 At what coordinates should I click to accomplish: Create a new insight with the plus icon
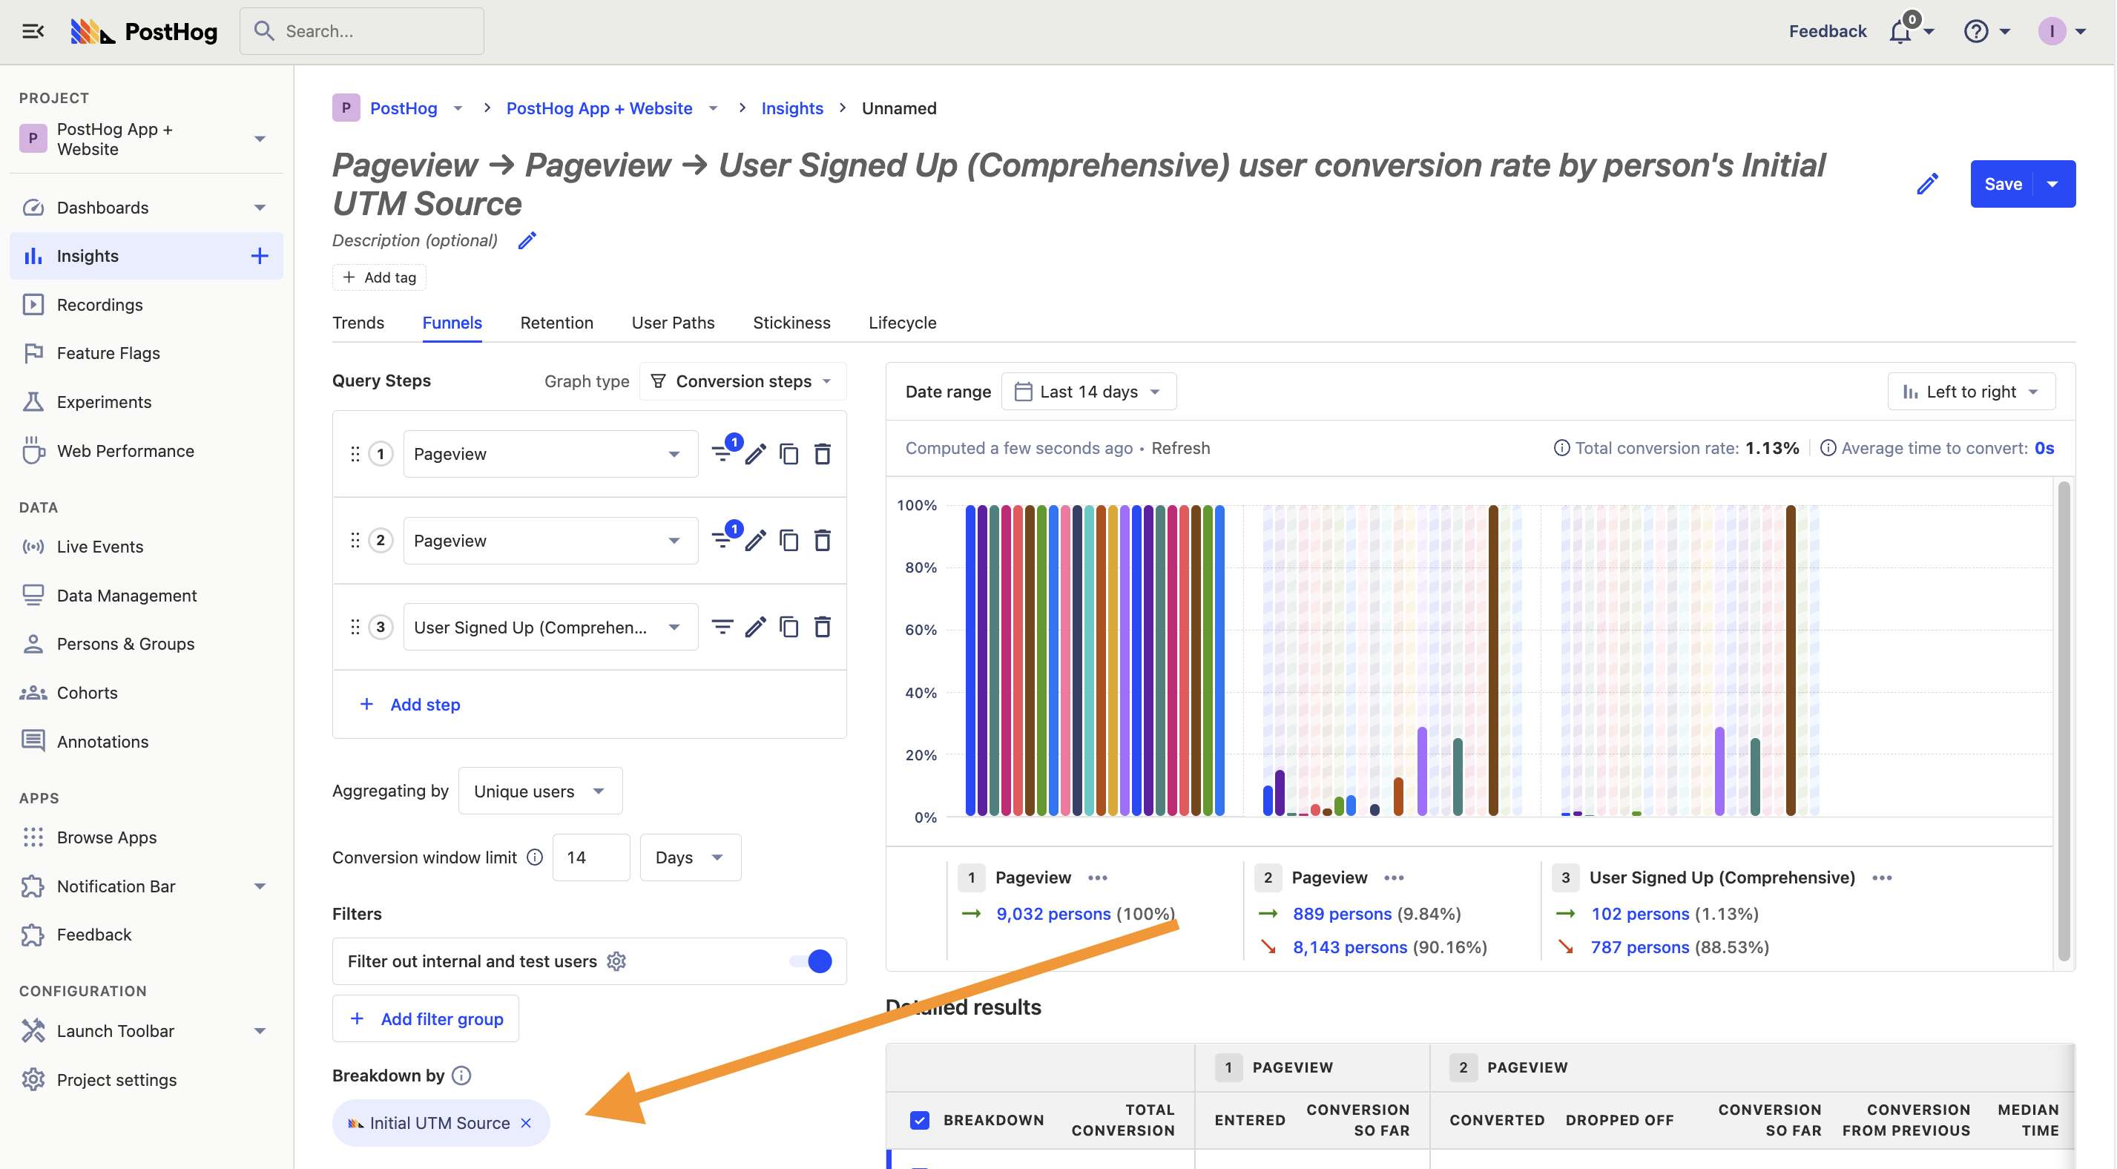[x=260, y=256]
